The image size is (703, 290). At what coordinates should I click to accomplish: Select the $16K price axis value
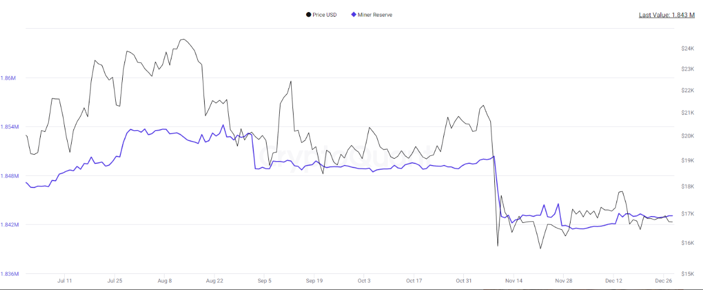click(688, 243)
